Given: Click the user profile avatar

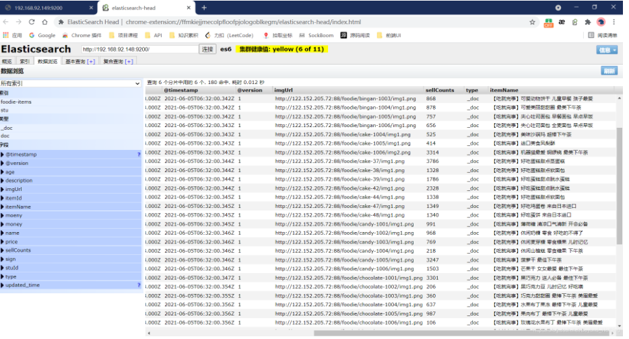Looking at the screenshot, I should pos(601,22).
